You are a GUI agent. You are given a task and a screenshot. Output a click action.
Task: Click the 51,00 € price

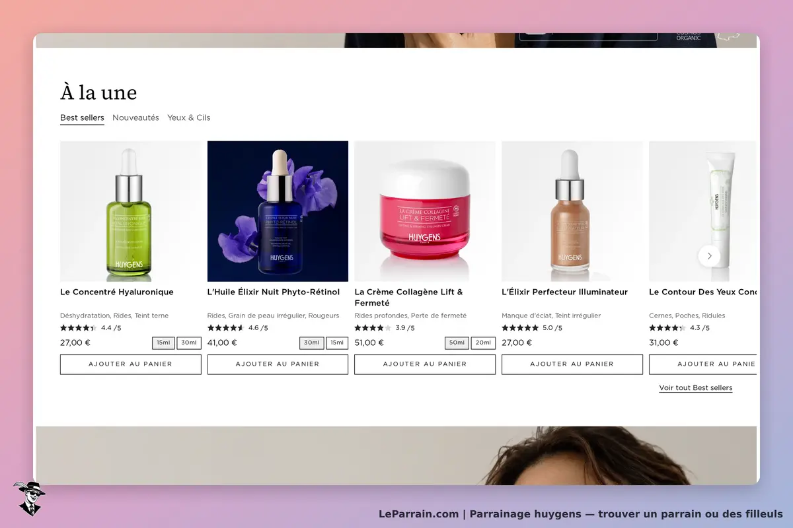(x=369, y=343)
